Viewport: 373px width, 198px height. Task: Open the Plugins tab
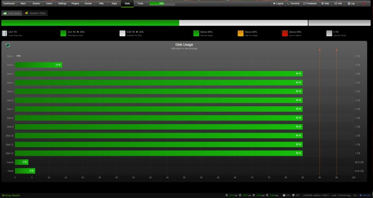pyautogui.click(x=75, y=4)
